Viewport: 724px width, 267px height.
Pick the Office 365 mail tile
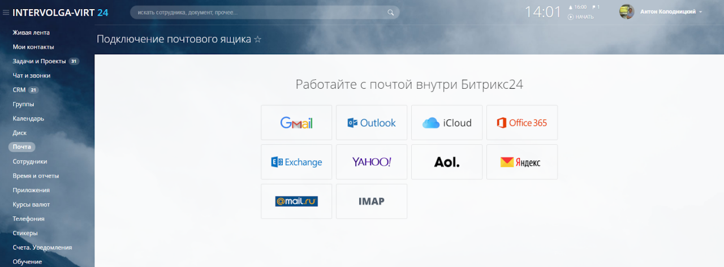click(x=522, y=123)
